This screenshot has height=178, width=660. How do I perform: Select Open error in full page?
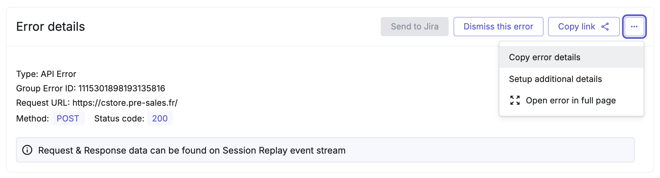571,100
